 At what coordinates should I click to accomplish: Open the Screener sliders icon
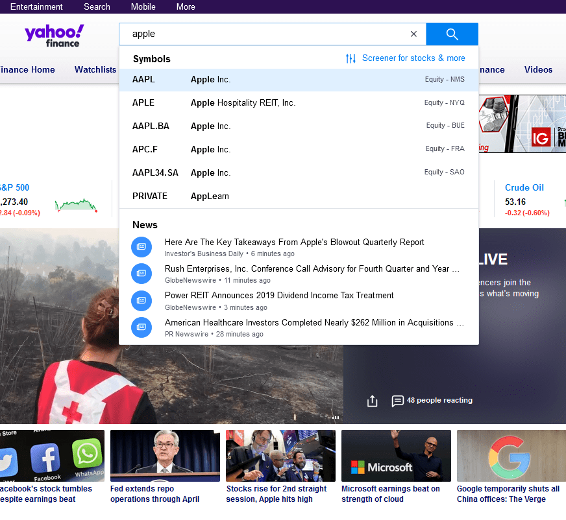pos(351,58)
